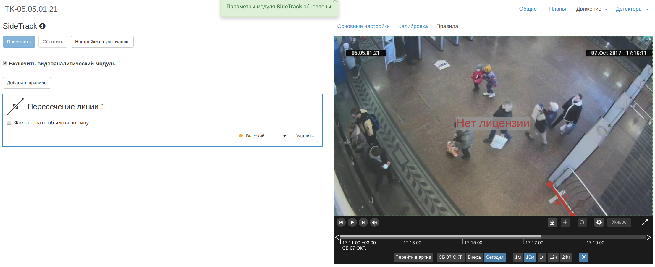Set timeline scale to 24ч
Screen dimensions: 655x267
coord(566,257)
